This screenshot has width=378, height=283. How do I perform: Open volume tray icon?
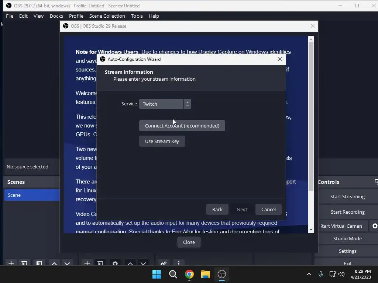tap(341, 274)
